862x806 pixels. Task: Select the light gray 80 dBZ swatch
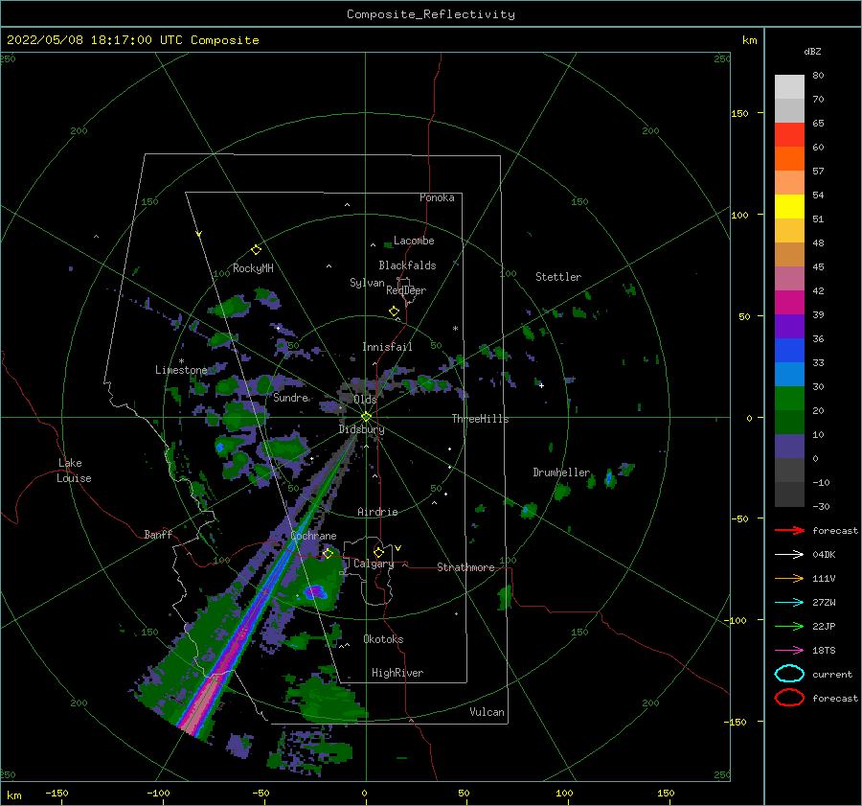pos(789,87)
